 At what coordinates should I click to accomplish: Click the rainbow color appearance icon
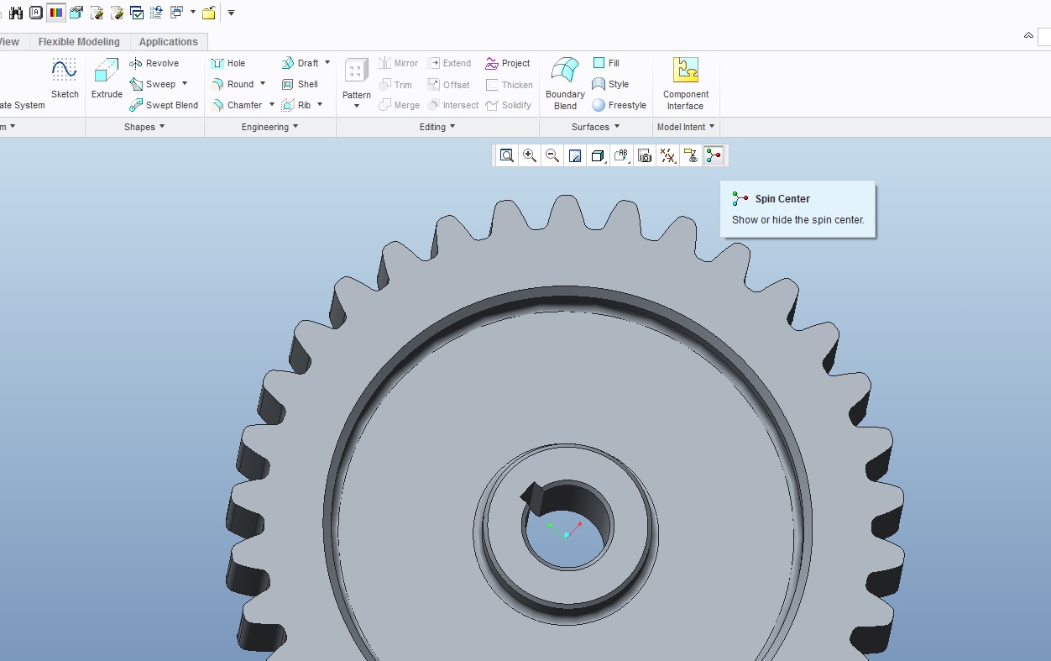[56, 13]
